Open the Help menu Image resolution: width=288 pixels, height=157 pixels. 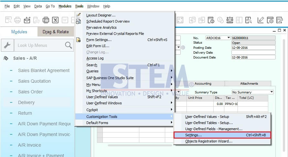coord(107,6)
